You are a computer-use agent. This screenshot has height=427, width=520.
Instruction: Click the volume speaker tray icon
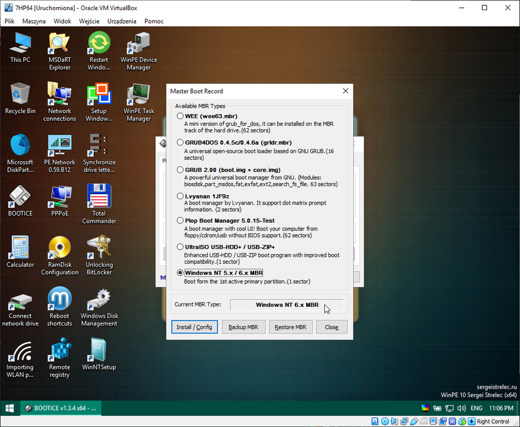coord(461,408)
